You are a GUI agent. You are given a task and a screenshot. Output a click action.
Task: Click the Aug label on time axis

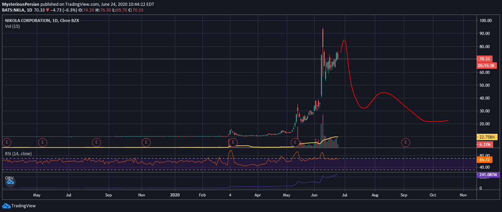point(375,195)
